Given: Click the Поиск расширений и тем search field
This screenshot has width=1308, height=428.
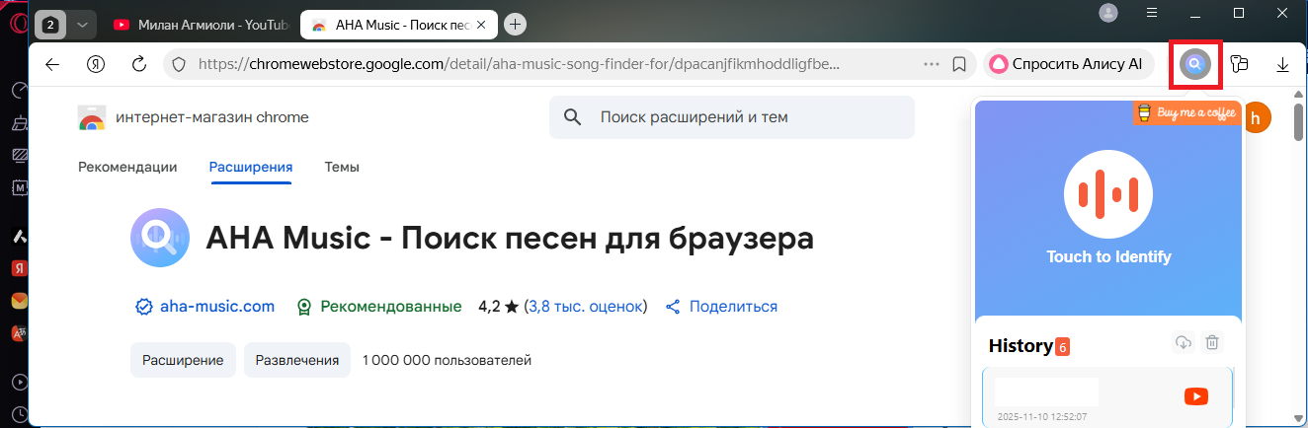Looking at the screenshot, I should click(731, 117).
